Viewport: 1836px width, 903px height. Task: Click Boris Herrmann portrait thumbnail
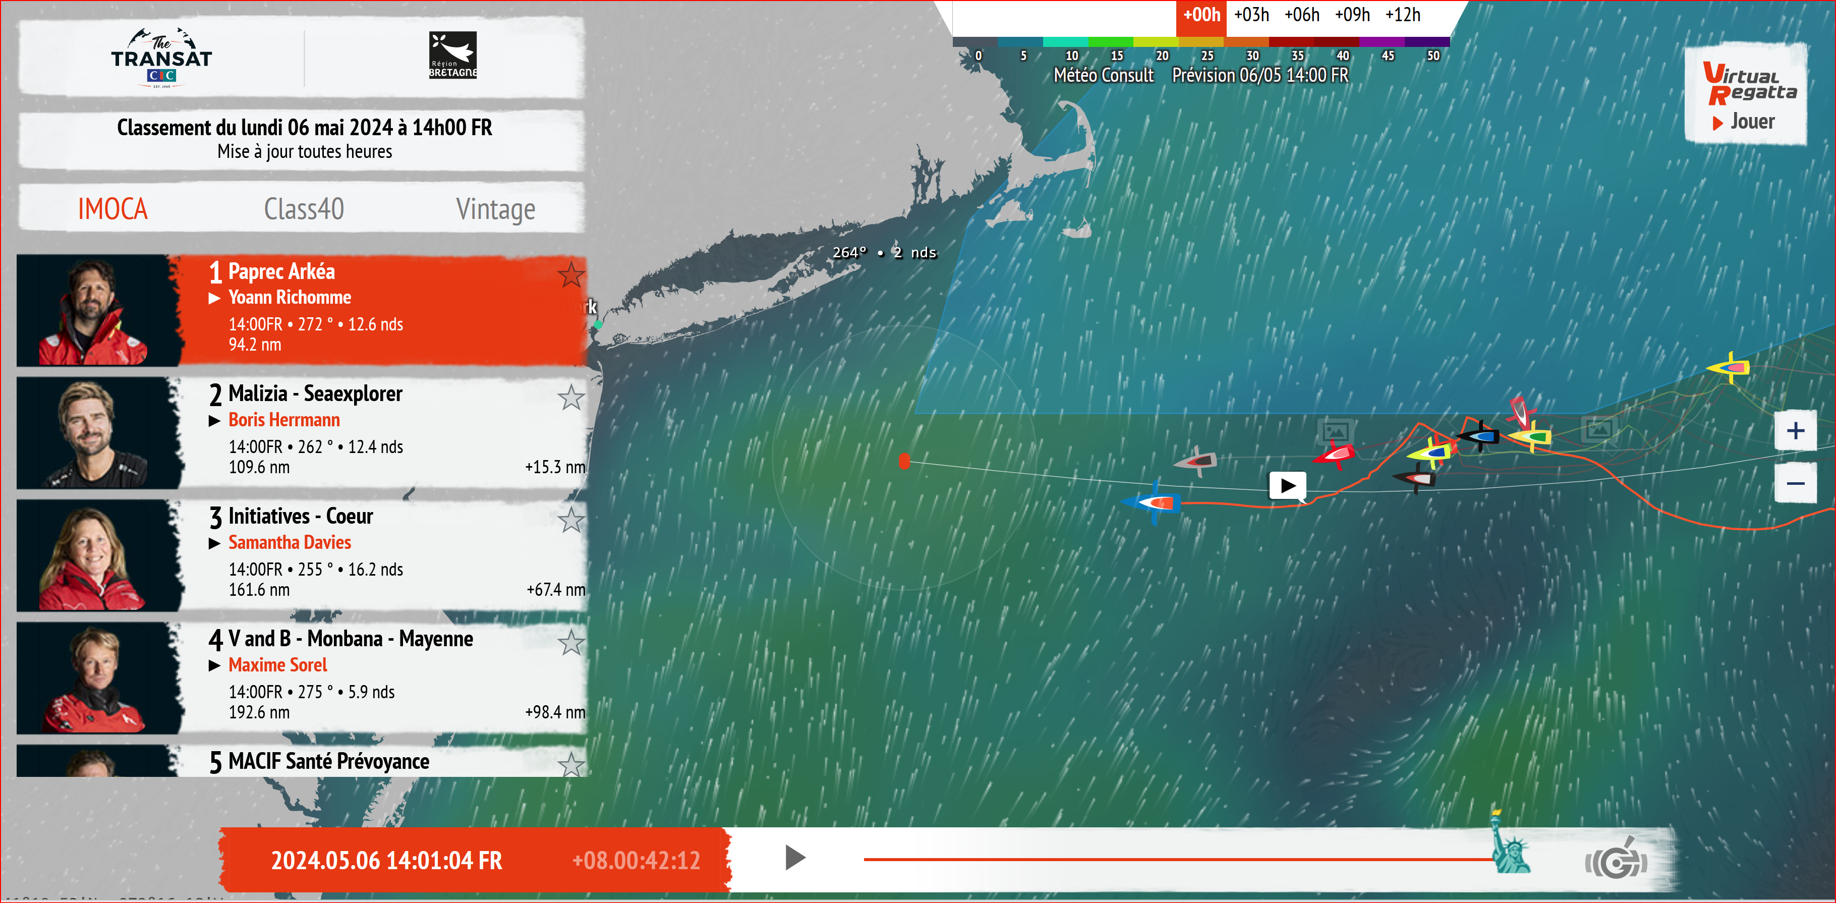tap(99, 433)
